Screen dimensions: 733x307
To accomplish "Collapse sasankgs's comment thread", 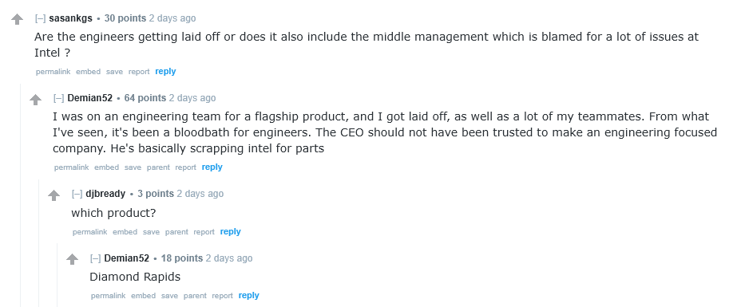I will (40, 18).
